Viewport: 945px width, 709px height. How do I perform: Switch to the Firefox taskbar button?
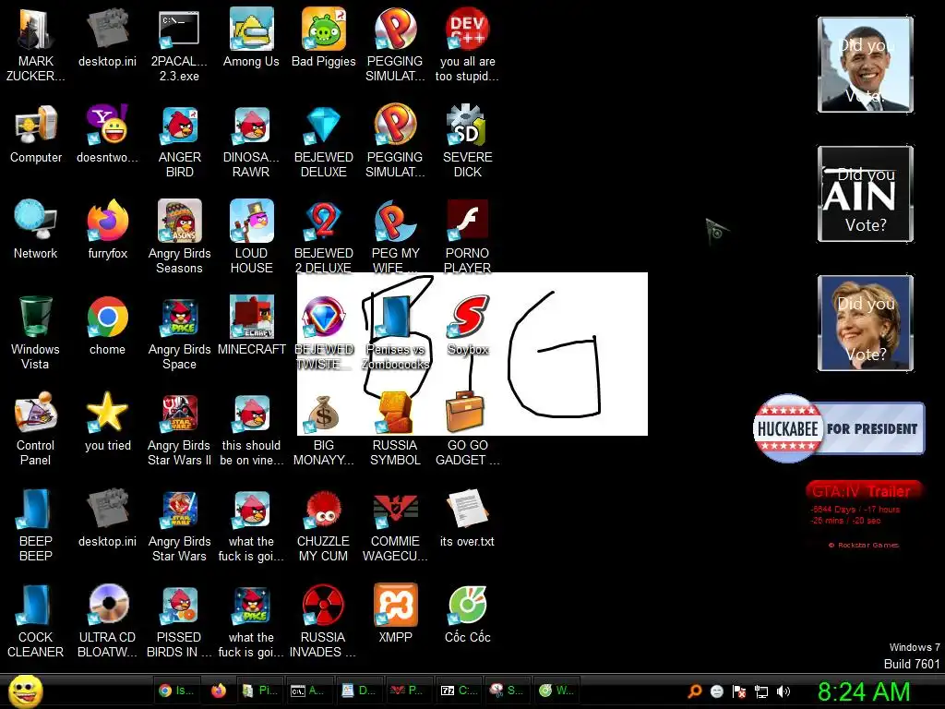(x=218, y=691)
